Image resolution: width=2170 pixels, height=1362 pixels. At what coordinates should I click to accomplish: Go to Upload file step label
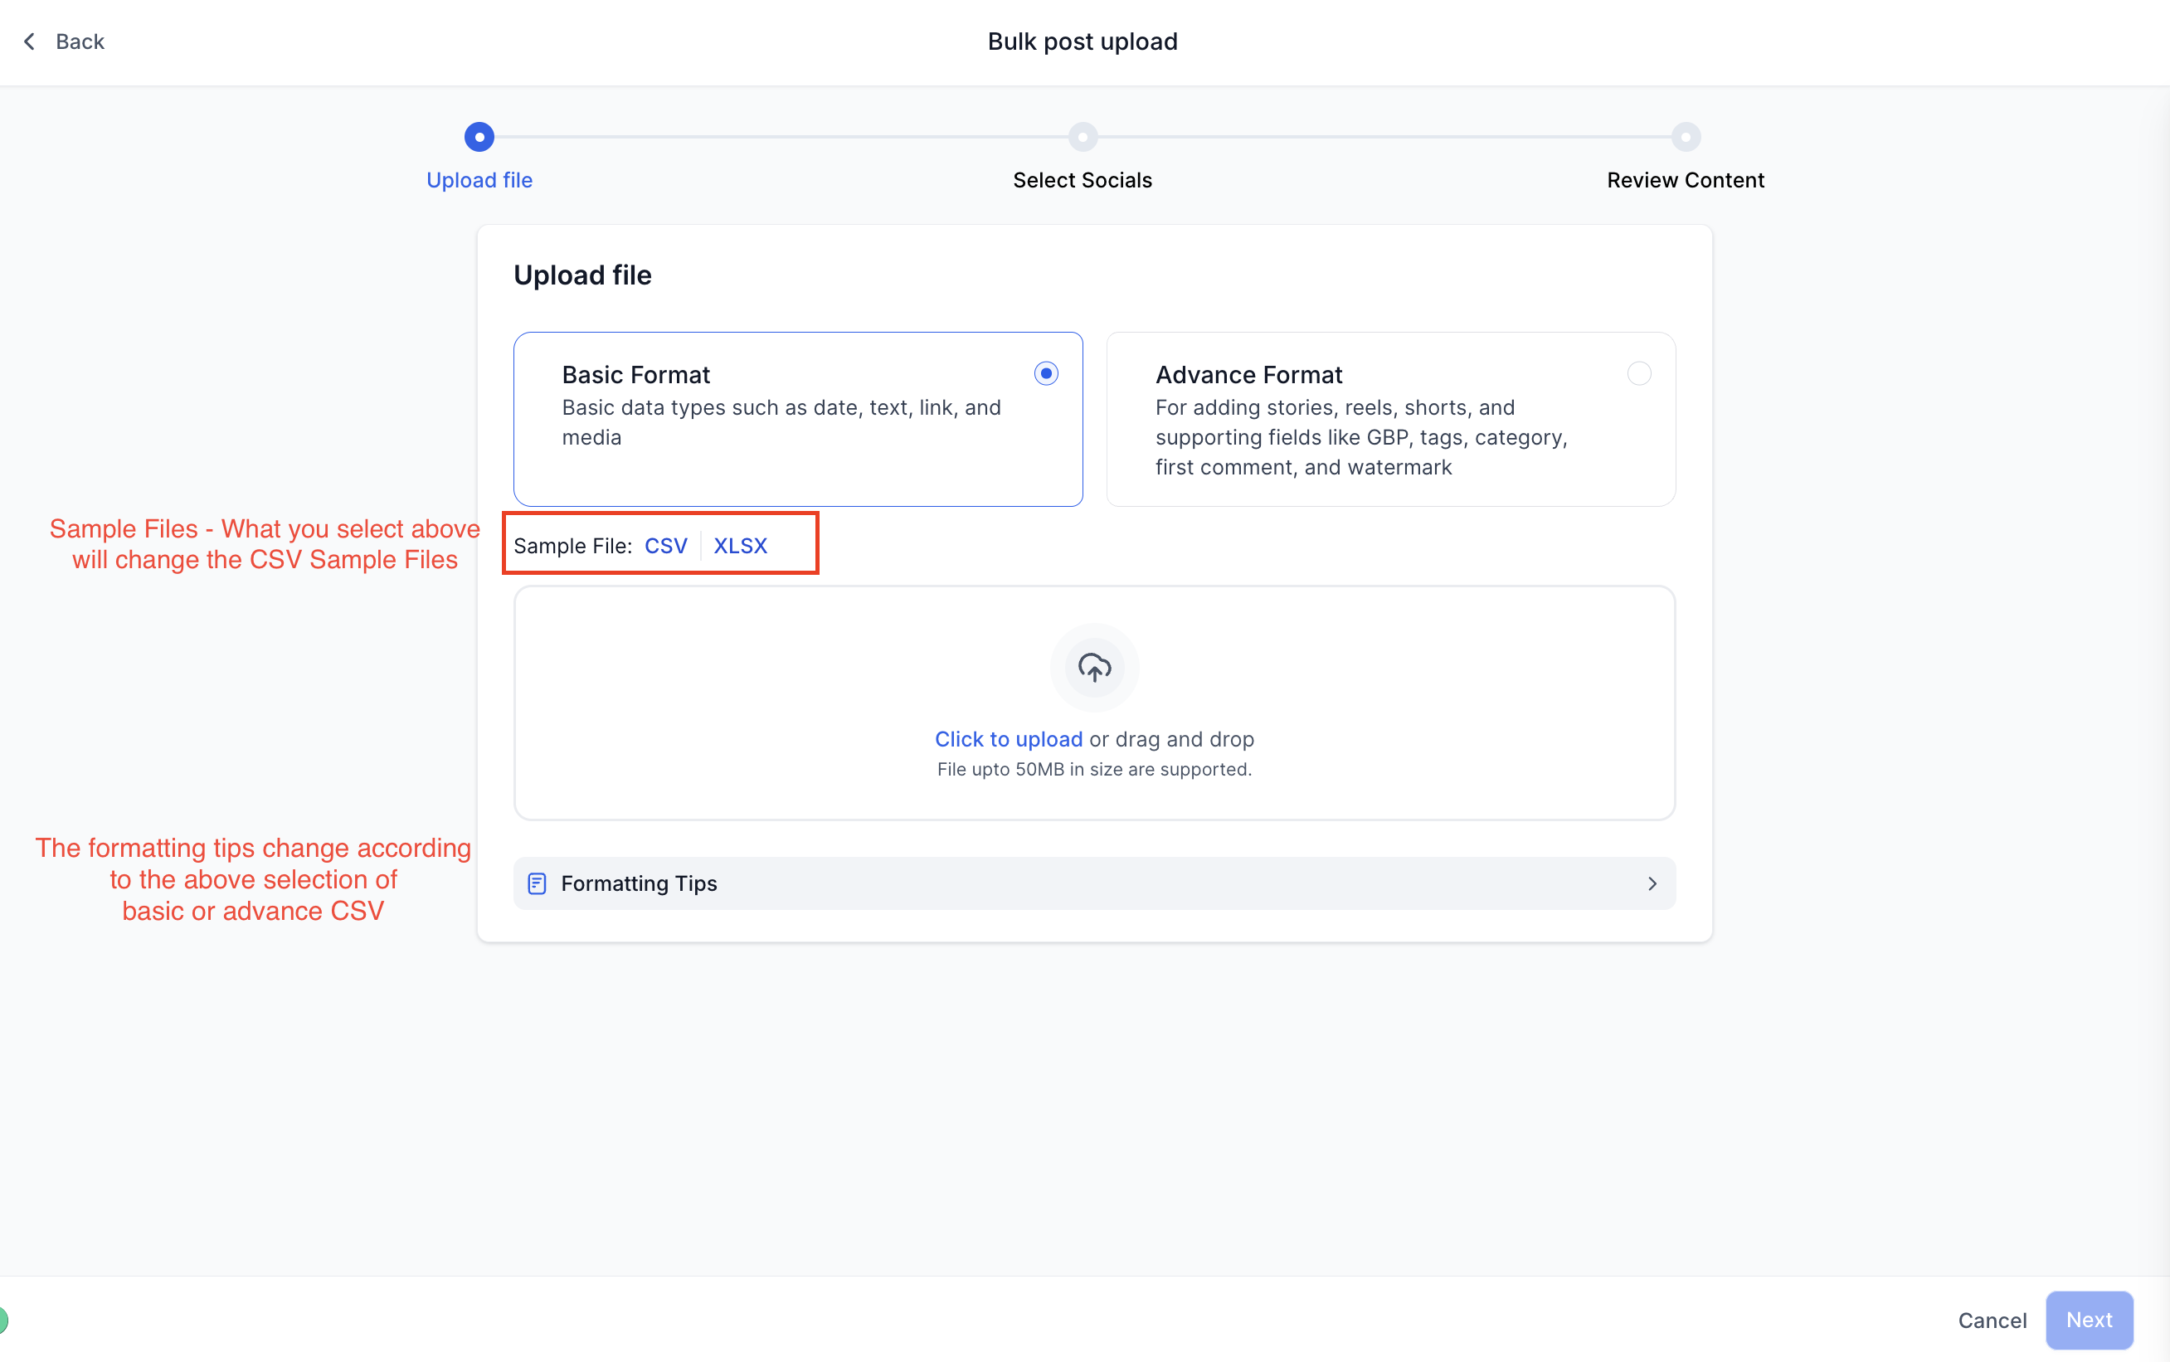(479, 180)
